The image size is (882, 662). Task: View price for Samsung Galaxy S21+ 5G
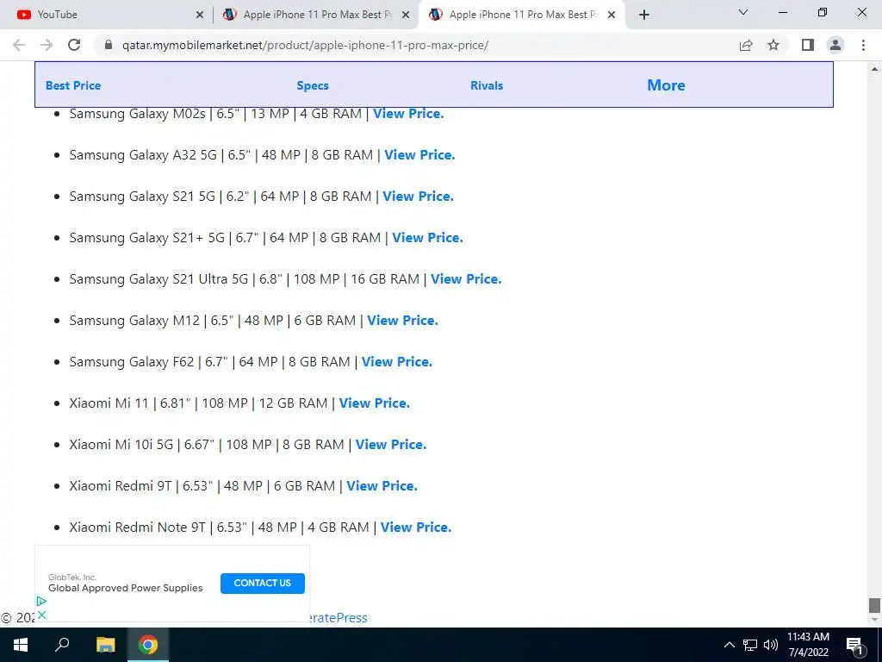click(427, 238)
